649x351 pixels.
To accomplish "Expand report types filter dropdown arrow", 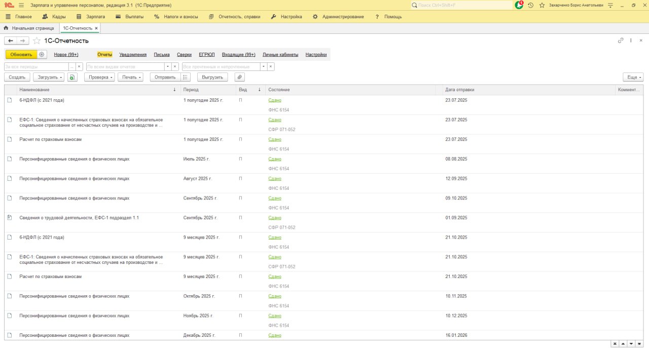I will (167, 66).
